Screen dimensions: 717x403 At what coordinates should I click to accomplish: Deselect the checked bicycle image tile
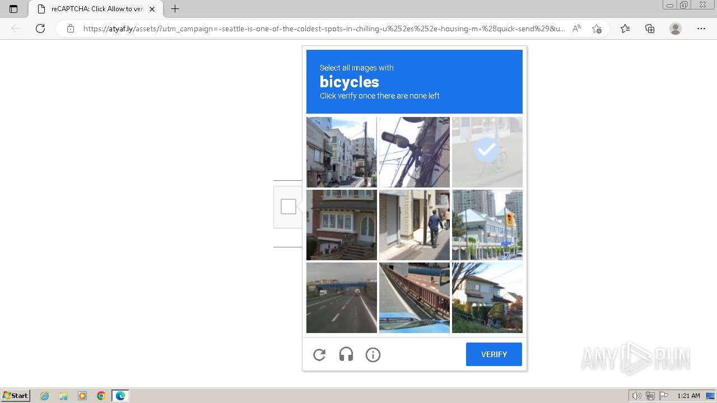click(x=487, y=152)
